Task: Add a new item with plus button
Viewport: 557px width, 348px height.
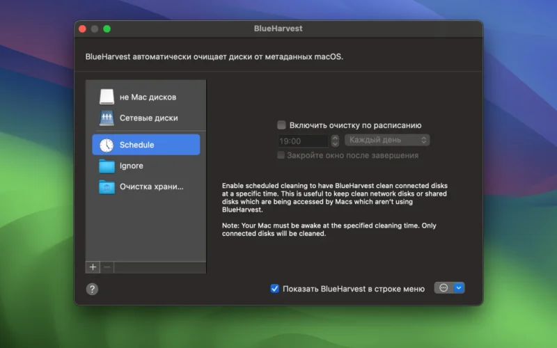Action: click(x=93, y=267)
